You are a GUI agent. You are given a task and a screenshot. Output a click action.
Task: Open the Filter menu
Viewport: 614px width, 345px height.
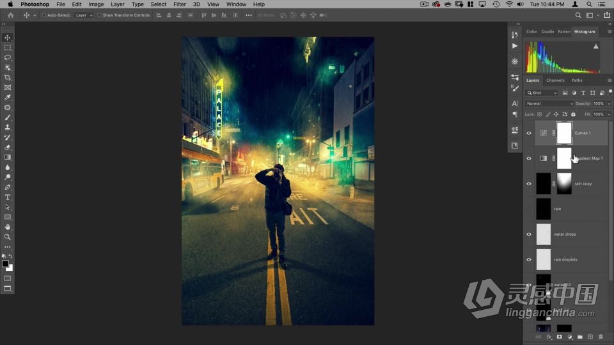[x=180, y=4]
